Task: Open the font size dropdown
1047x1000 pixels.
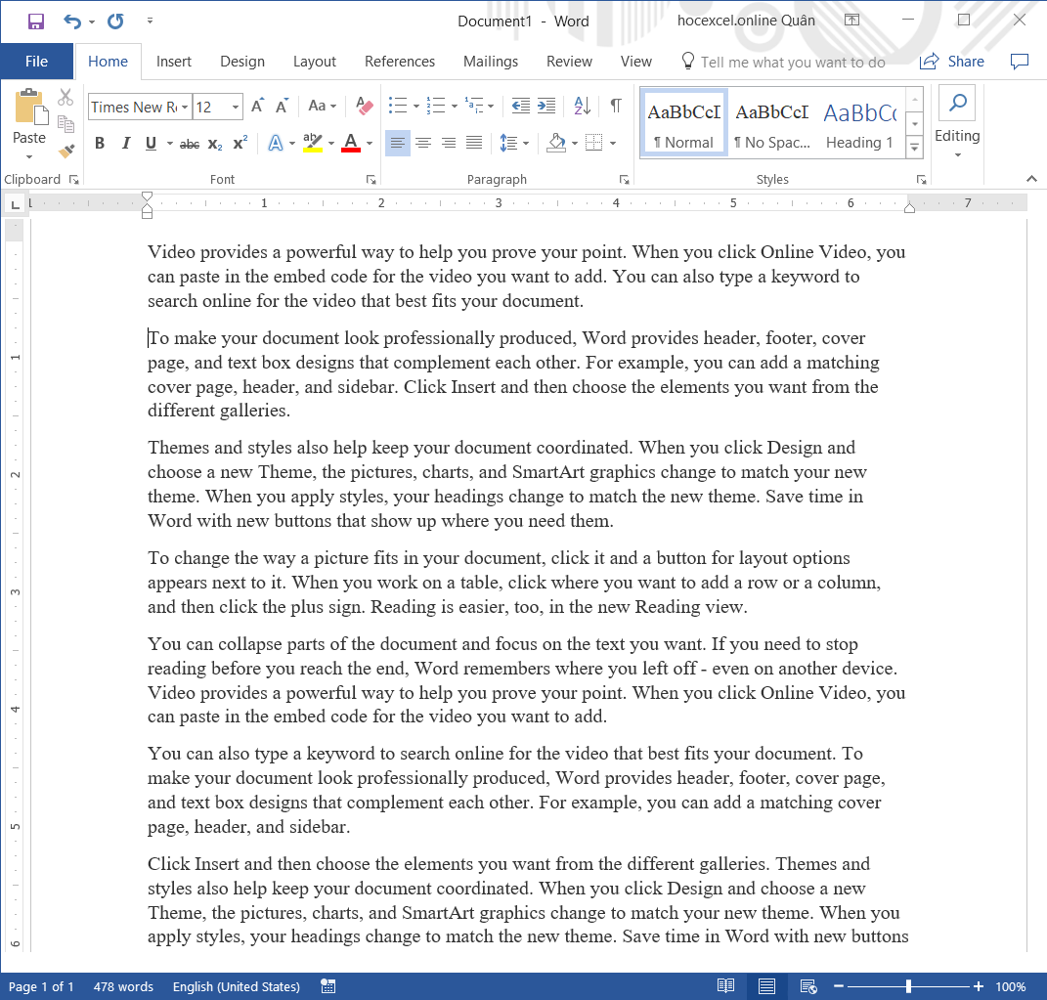Action: (236, 107)
